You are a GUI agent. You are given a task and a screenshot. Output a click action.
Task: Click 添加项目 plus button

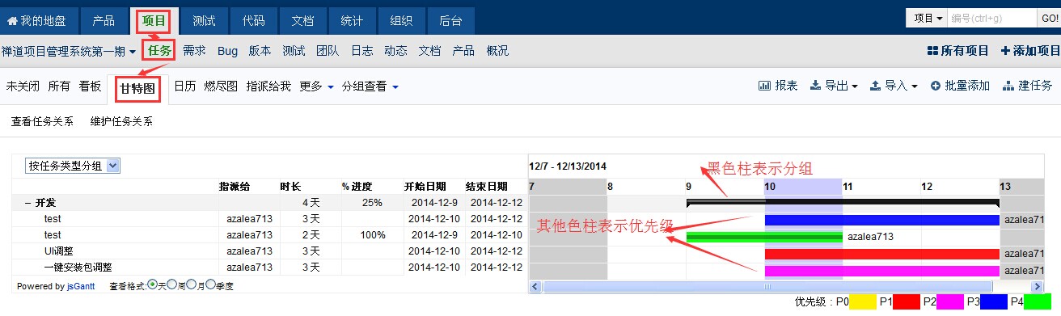[x=1030, y=51]
